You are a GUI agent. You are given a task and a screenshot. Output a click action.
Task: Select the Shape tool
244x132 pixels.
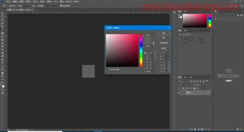tap(2, 70)
